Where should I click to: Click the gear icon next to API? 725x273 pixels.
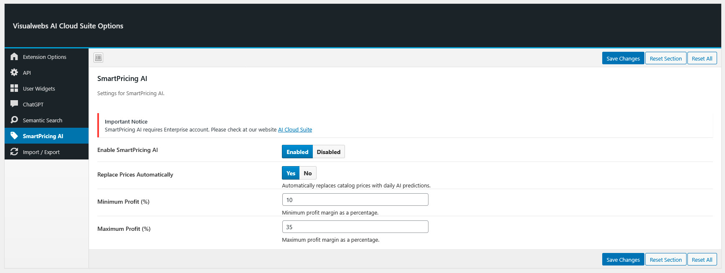point(14,72)
